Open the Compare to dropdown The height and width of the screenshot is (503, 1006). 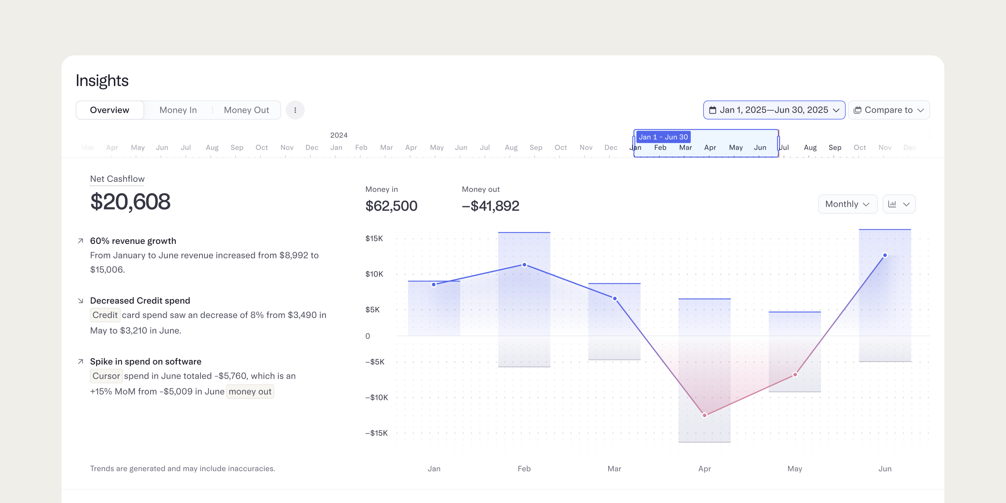pos(889,110)
